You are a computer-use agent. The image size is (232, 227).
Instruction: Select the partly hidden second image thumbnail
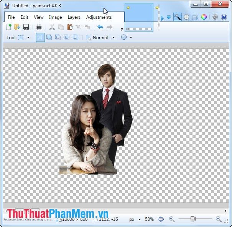157,18
